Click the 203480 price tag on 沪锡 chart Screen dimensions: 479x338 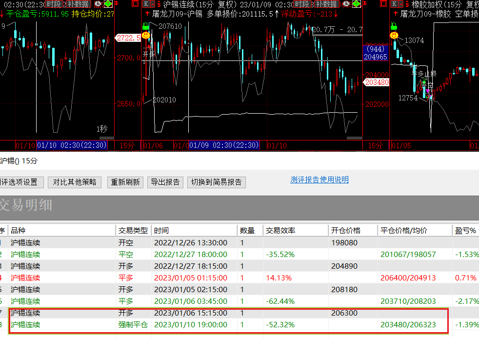click(376, 82)
